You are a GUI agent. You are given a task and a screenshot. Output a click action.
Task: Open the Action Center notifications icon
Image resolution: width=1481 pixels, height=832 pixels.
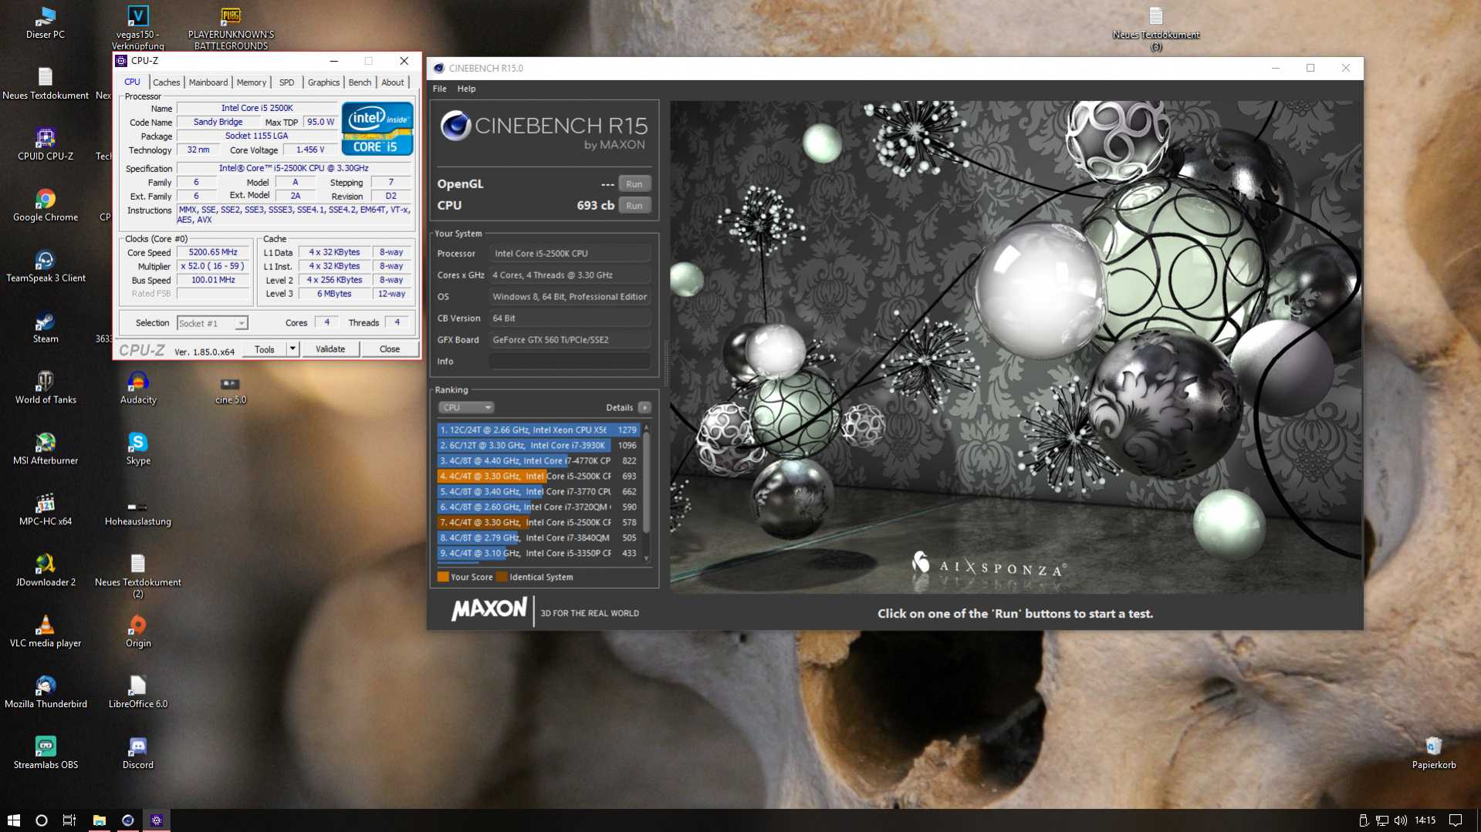click(1456, 820)
